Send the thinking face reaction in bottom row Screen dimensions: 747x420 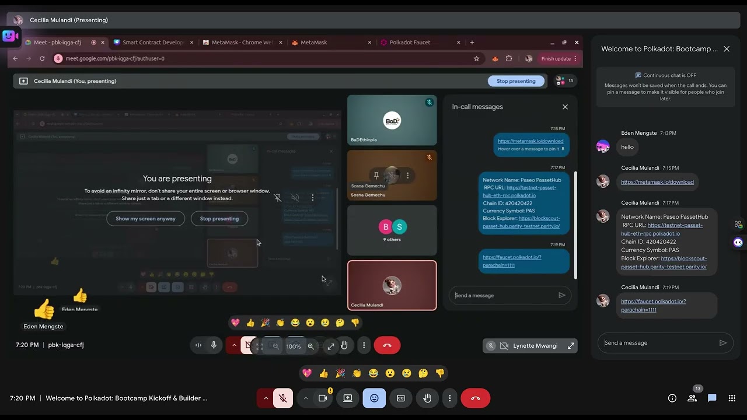[x=423, y=373]
